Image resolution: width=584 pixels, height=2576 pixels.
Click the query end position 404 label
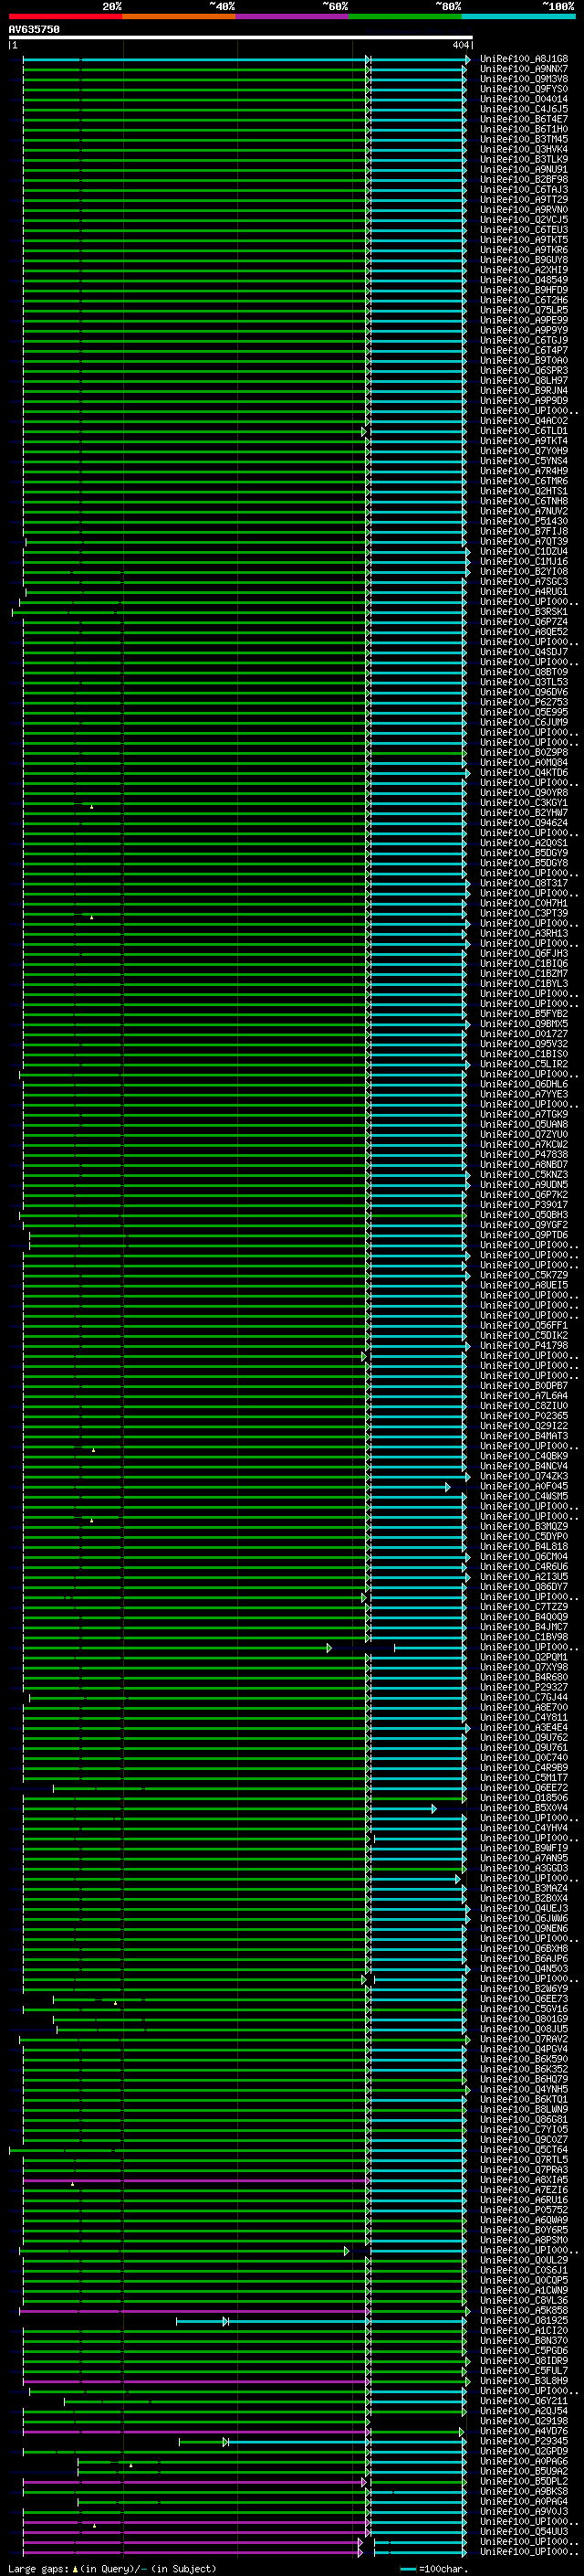[x=460, y=45]
